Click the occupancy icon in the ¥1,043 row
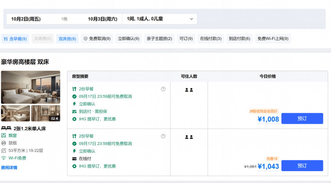This screenshot has height=183, width=331. [x=189, y=137]
